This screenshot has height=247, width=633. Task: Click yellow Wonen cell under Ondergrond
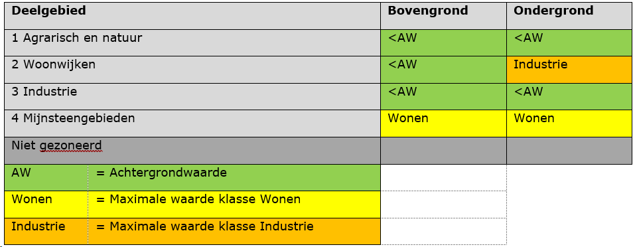tap(569, 123)
